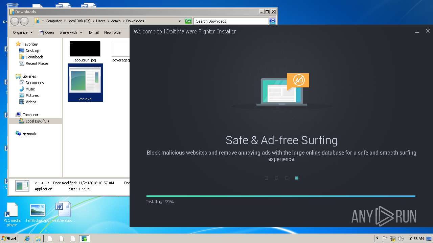Click the installation progress bar

click(x=281, y=196)
